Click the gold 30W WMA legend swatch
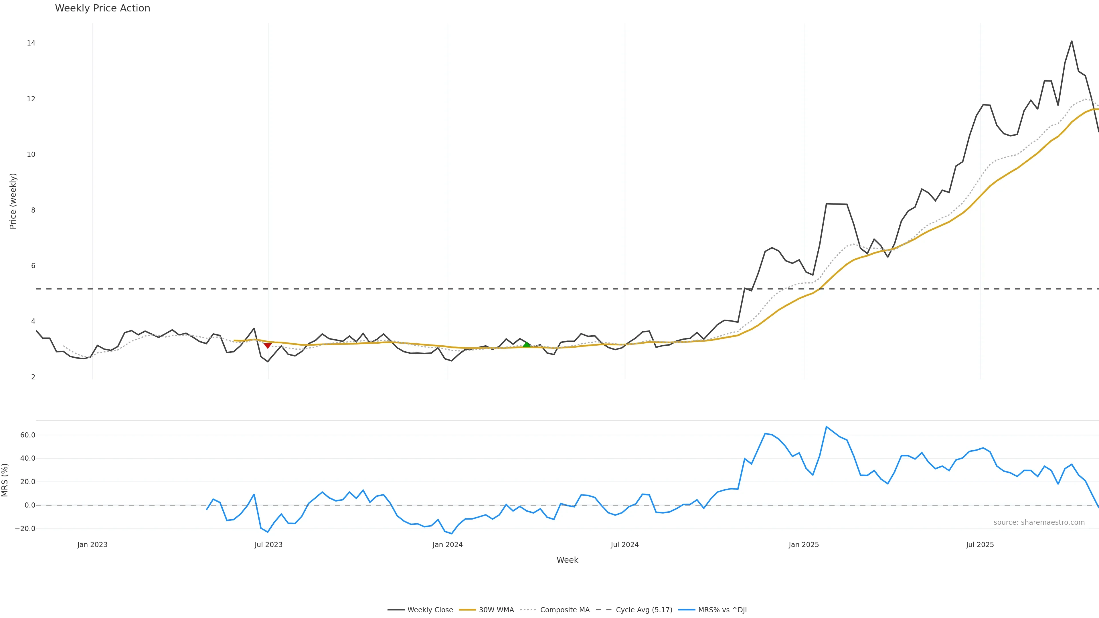Viewport: 1099px width, 618px height. coord(467,610)
